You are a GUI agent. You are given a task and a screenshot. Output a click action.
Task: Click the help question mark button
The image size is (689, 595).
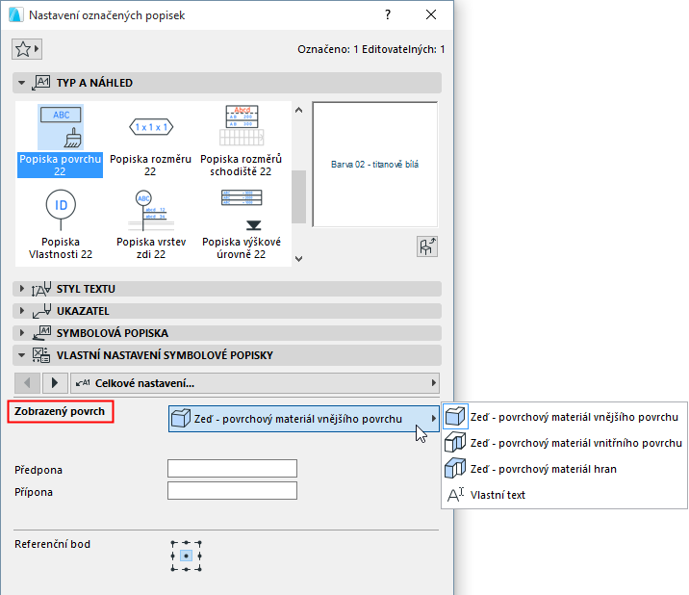click(x=388, y=15)
